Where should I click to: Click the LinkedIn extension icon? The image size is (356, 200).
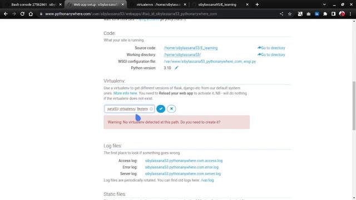pos(317,14)
